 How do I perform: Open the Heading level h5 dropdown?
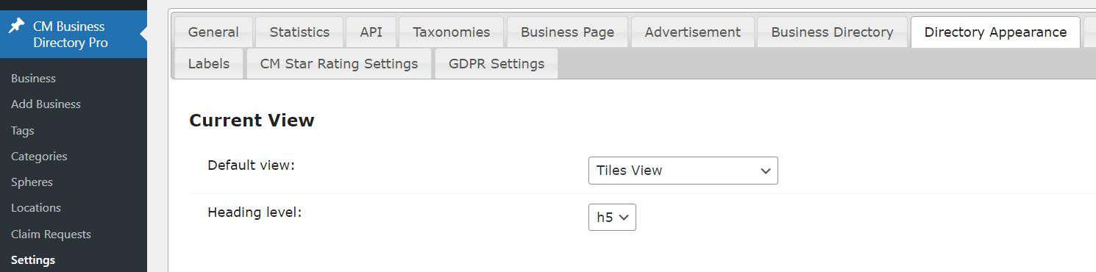click(x=612, y=218)
